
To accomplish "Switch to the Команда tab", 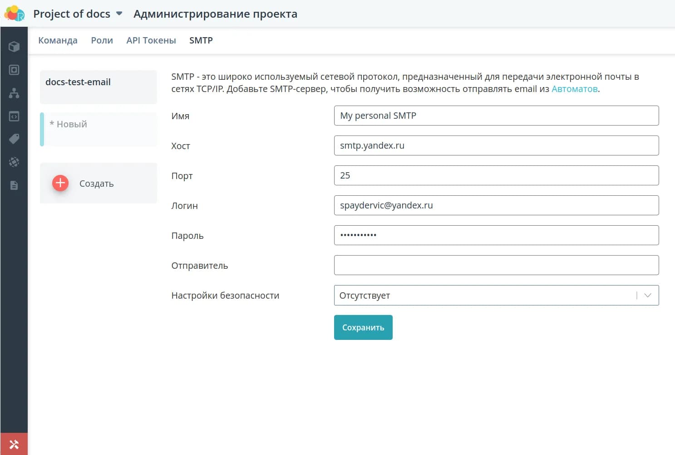I will pos(58,40).
